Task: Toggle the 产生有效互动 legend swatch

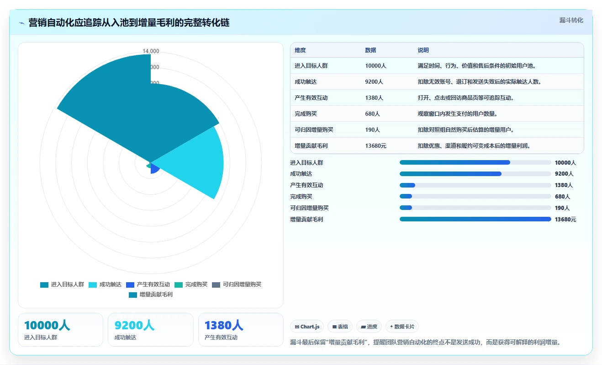Action: click(x=130, y=284)
